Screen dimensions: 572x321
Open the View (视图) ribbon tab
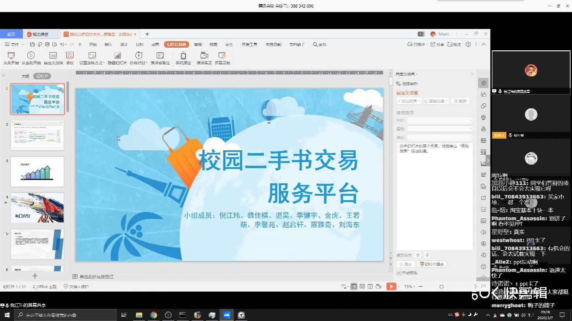point(214,45)
